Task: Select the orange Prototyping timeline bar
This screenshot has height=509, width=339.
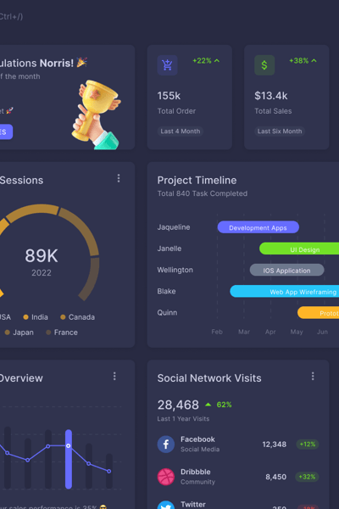Action: click(319, 313)
